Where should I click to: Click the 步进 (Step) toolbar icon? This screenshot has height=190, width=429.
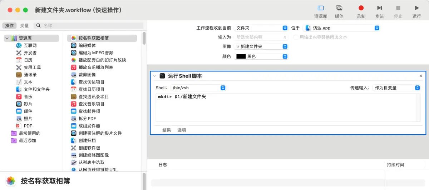pyautogui.click(x=379, y=8)
